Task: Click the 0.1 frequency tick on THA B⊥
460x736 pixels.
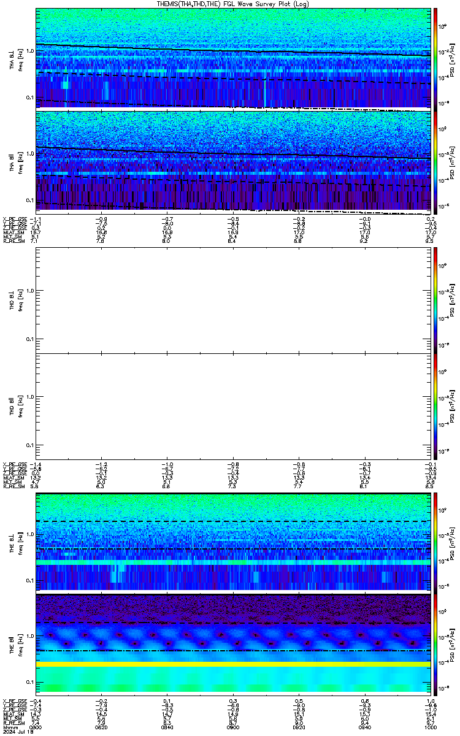Action: coord(29,98)
